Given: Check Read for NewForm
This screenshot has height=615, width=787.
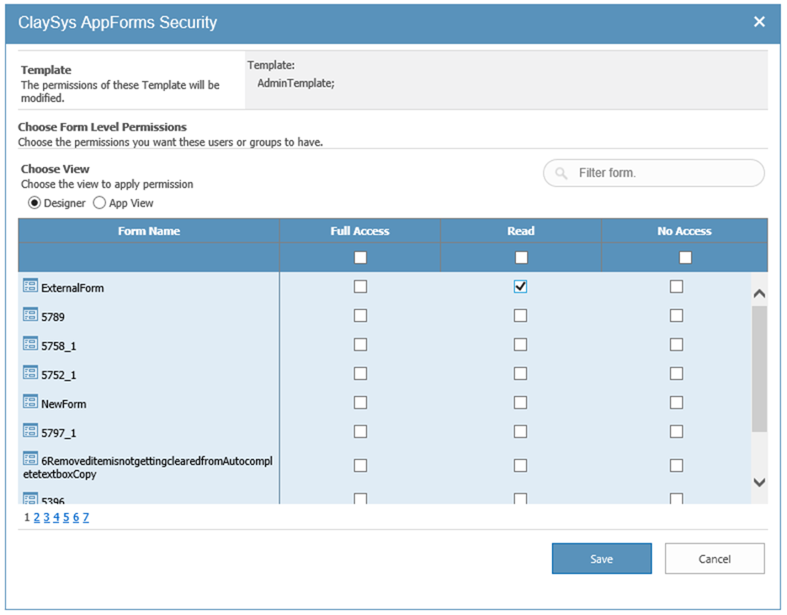Looking at the screenshot, I should coord(520,403).
